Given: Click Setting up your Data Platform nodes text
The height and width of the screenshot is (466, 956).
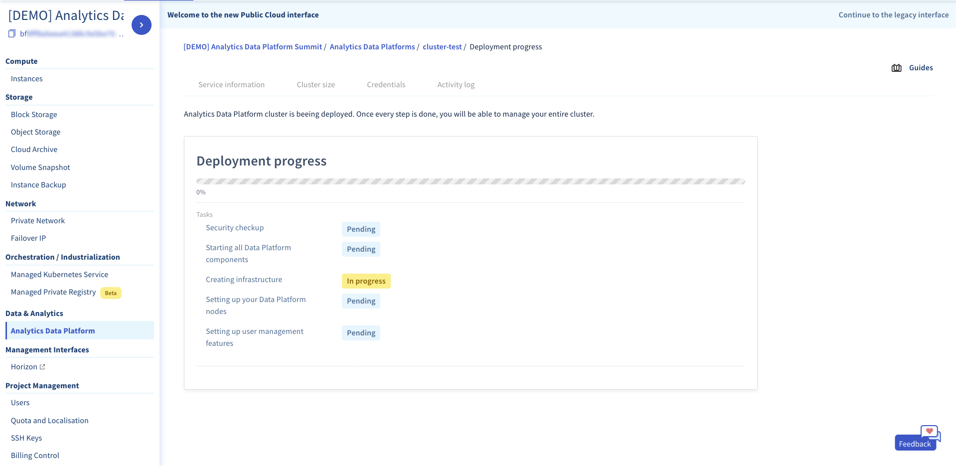Looking at the screenshot, I should 256,306.
